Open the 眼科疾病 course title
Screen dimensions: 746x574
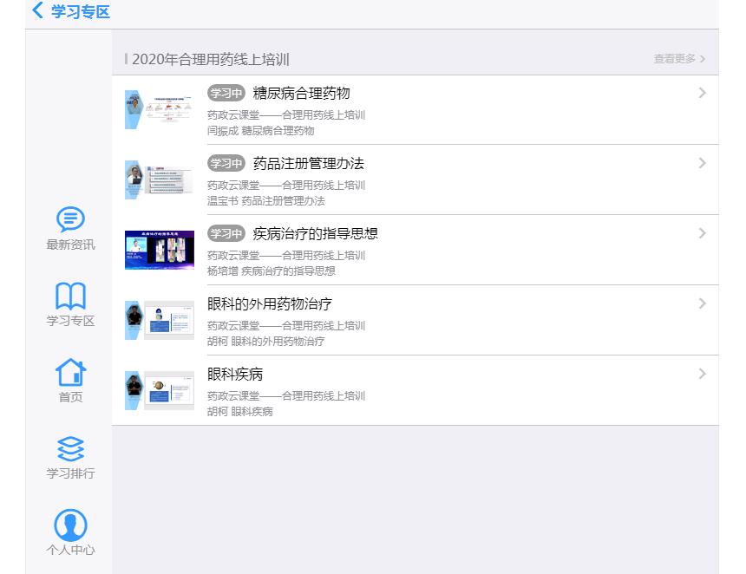coord(235,375)
